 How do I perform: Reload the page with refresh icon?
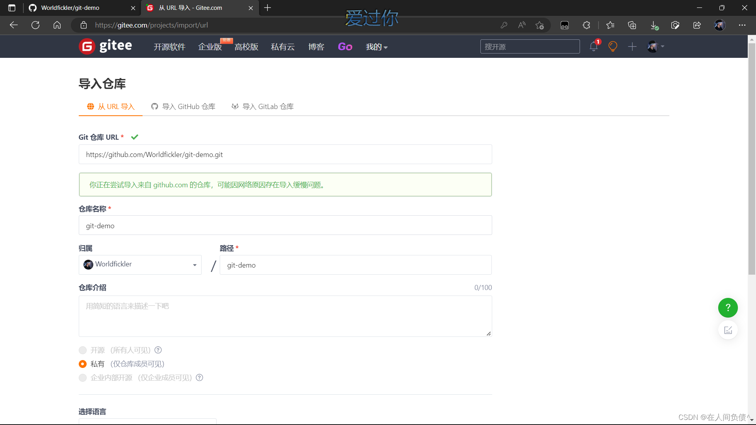35,25
